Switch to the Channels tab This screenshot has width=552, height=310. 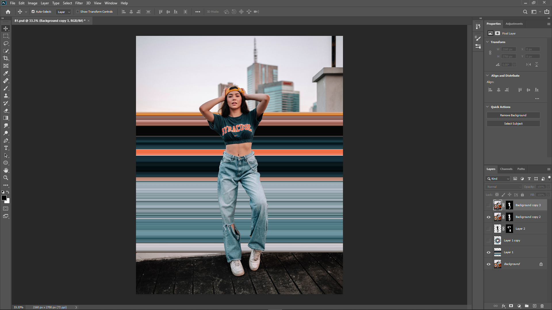click(506, 169)
